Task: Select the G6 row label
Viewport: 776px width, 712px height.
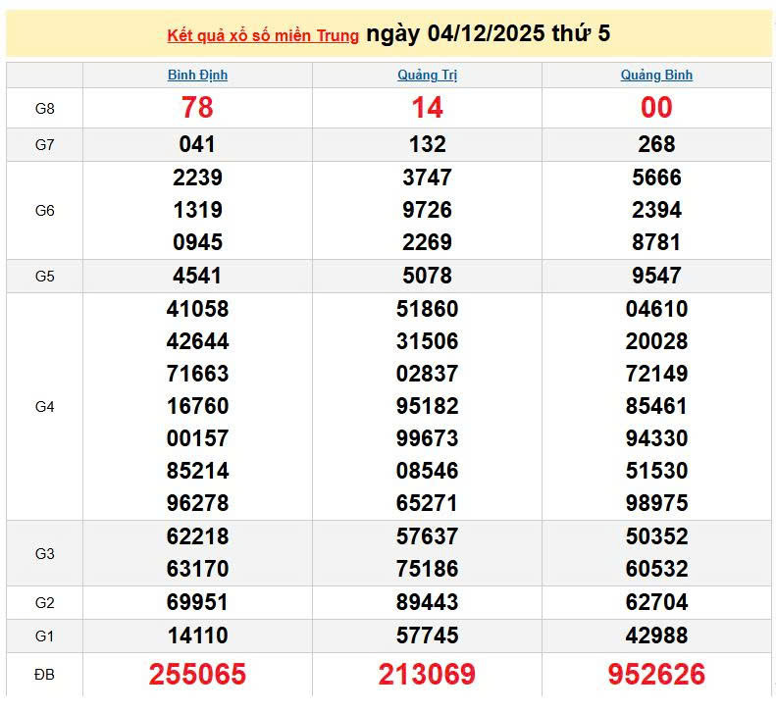Action: (44, 210)
